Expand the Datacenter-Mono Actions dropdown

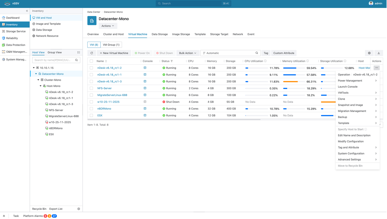[108, 26]
